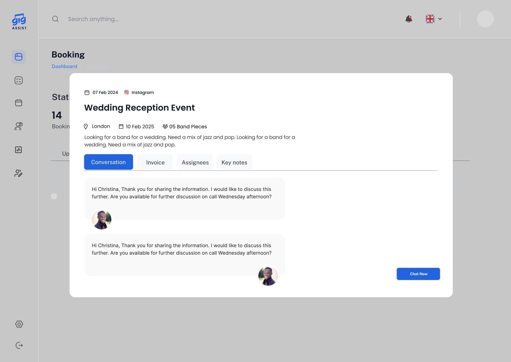Focus the Search anything field
Screen dimensions: 511x362
pos(93,19)
